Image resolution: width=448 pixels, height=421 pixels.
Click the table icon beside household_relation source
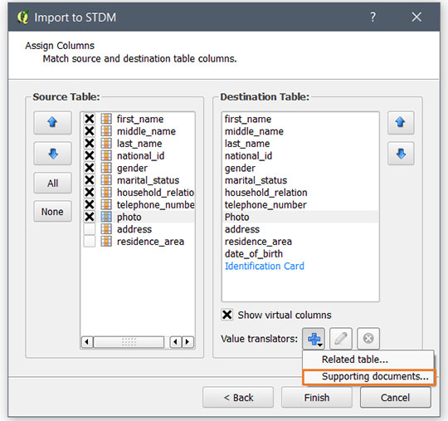[x=106, y=193]
